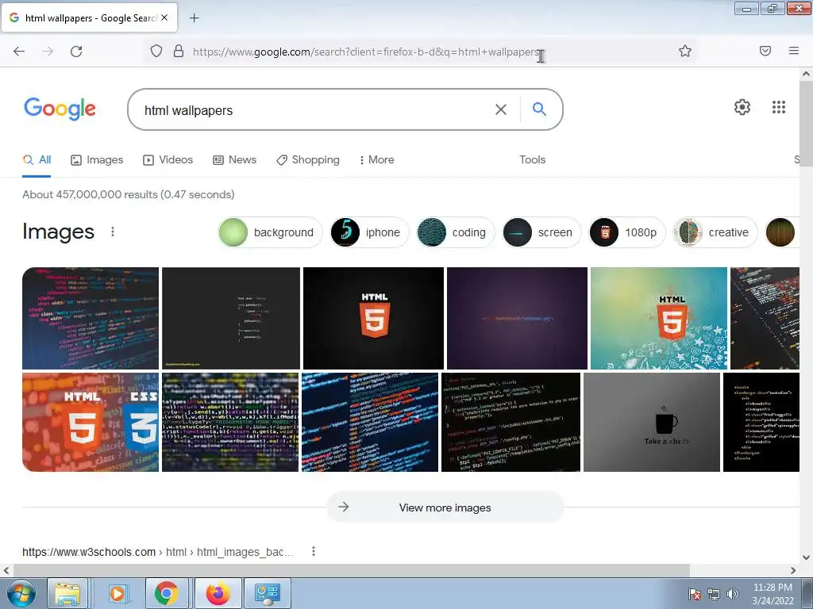Open first colorful code wallpaper thumbnail
The width and height of the screenshot is (813, 609).
pyautogui.click(x=91, y=318)
